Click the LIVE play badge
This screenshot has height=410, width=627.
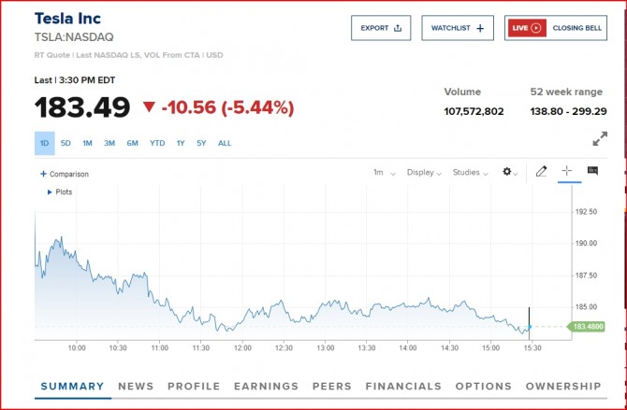(527, 28)
